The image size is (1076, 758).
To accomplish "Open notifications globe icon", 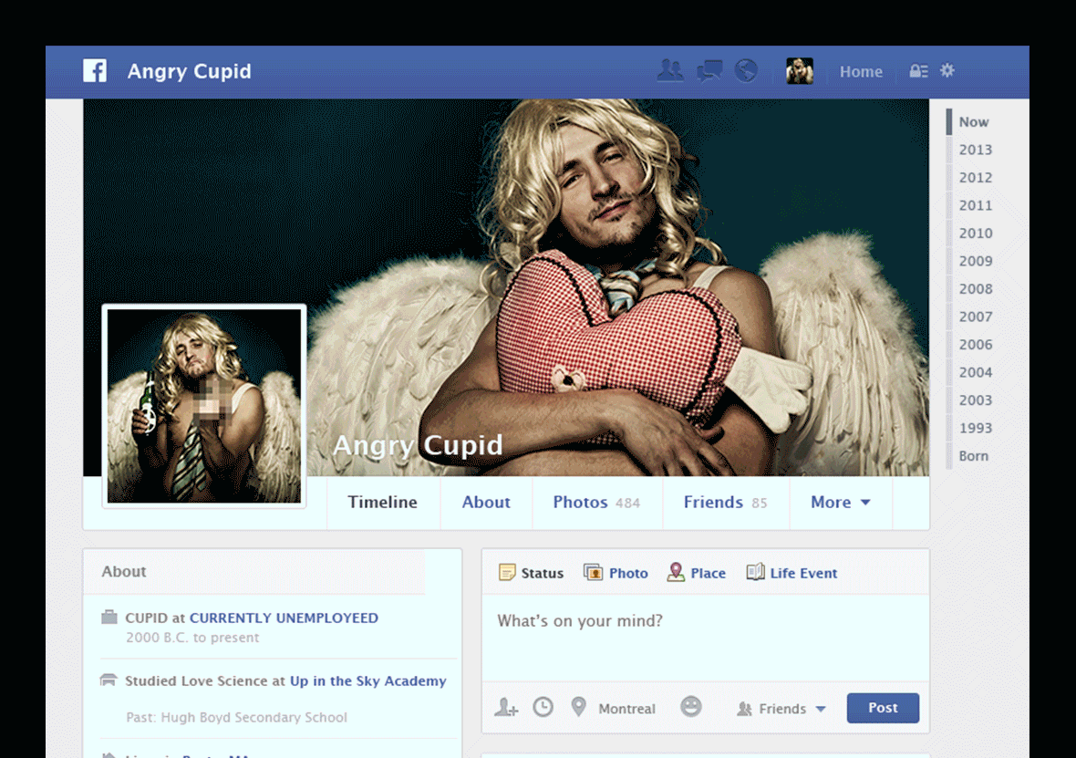I will (746, 71).
